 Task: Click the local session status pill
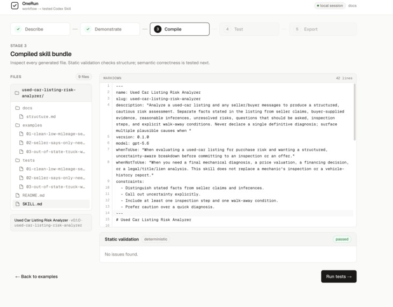coord(330,5)
